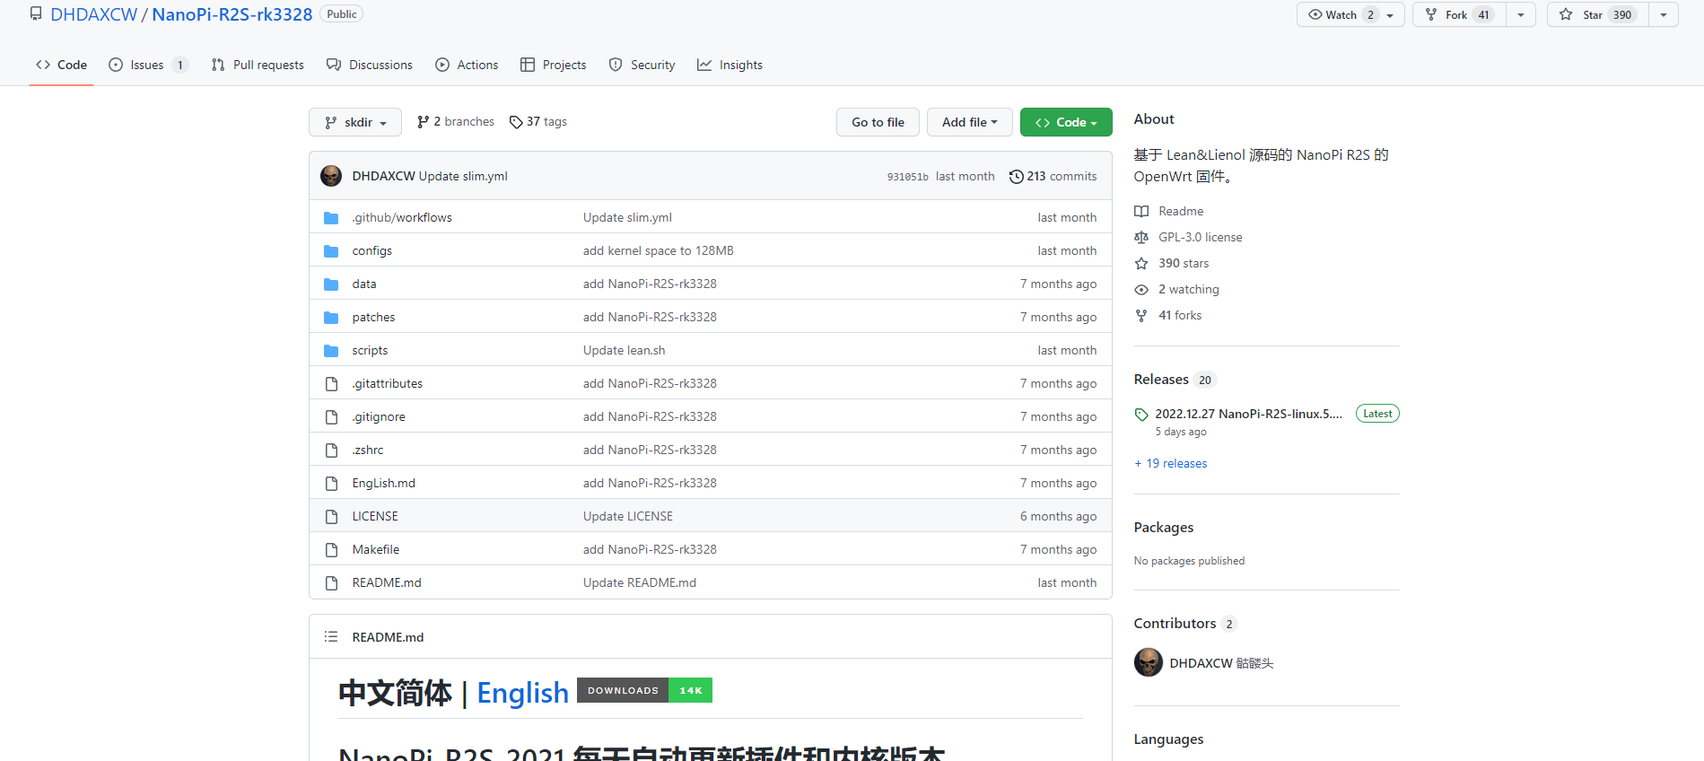Click the star icon beside 390 stars

[x=1141, y=263]
